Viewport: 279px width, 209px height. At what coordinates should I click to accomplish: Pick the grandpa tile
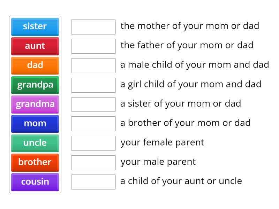click(35, 85)
